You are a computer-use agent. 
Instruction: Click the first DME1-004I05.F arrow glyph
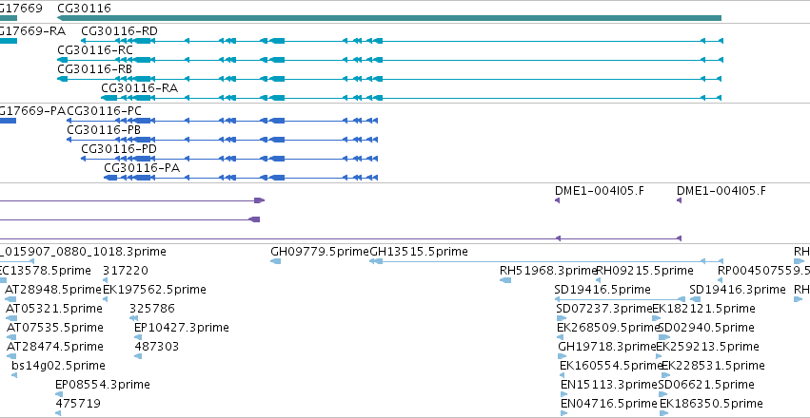[558, 200]
